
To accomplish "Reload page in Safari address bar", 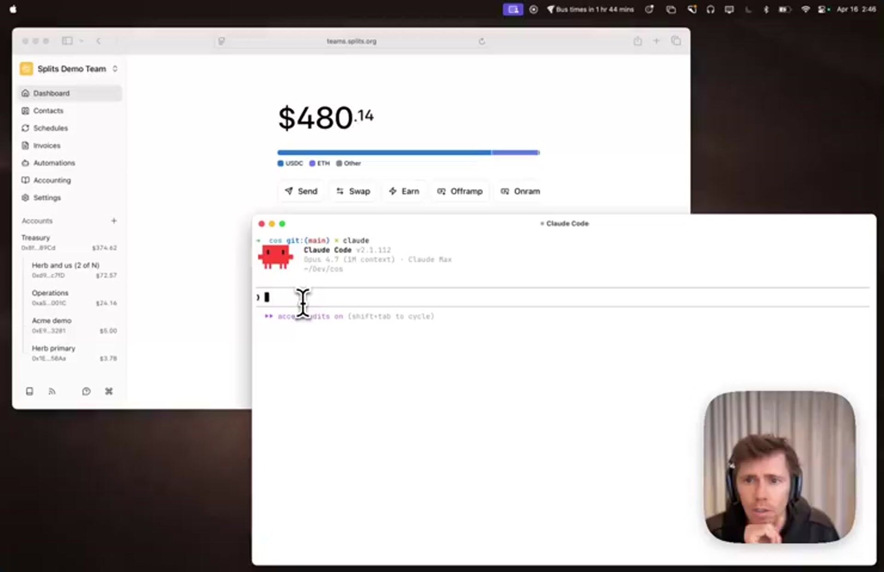I will point(482,41).
